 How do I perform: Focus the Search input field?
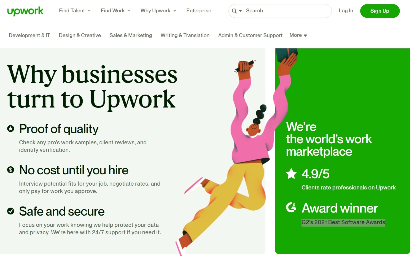point(287,11)
